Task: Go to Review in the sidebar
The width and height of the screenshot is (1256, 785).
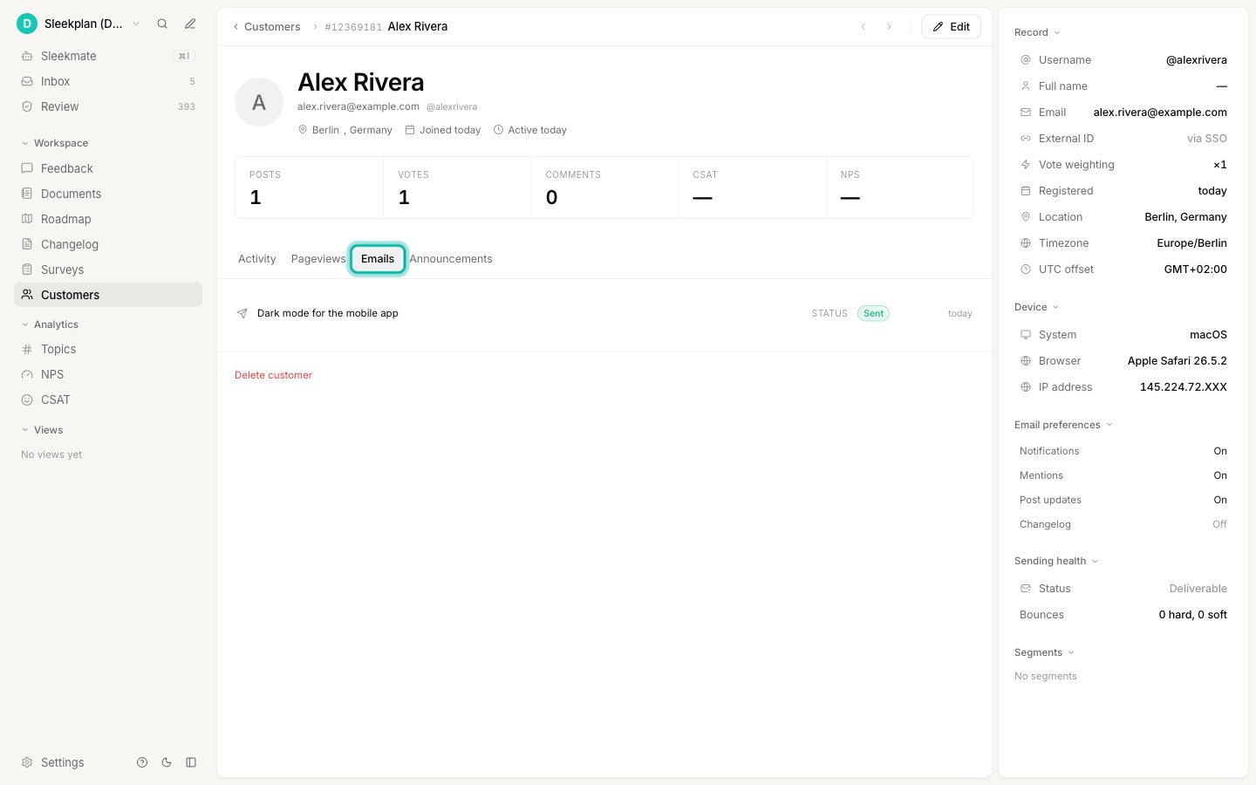Action: (x=108, y=106)
